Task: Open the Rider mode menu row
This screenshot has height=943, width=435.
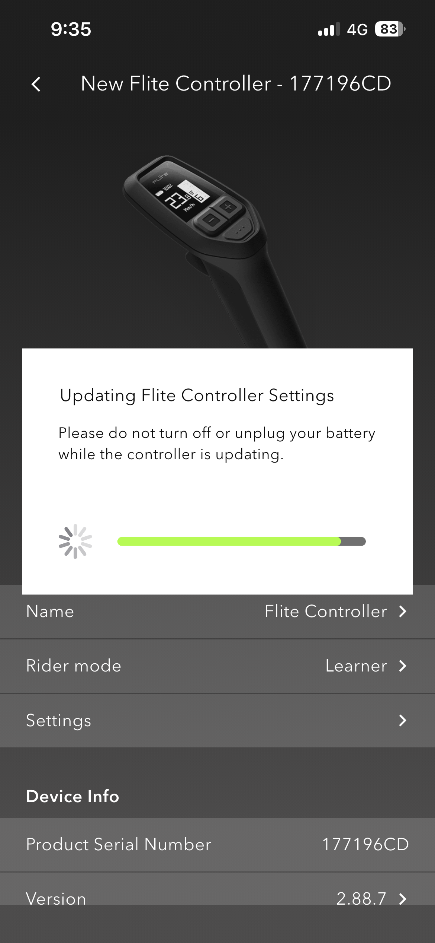Action: pos(217,666)
